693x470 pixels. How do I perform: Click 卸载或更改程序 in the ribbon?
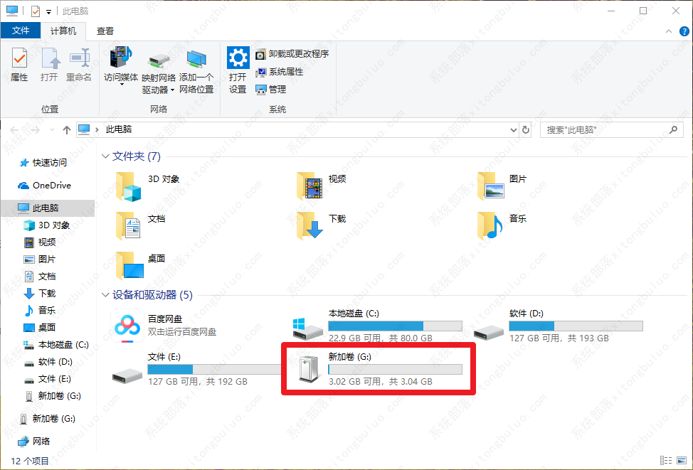click(x=292, y=53)
